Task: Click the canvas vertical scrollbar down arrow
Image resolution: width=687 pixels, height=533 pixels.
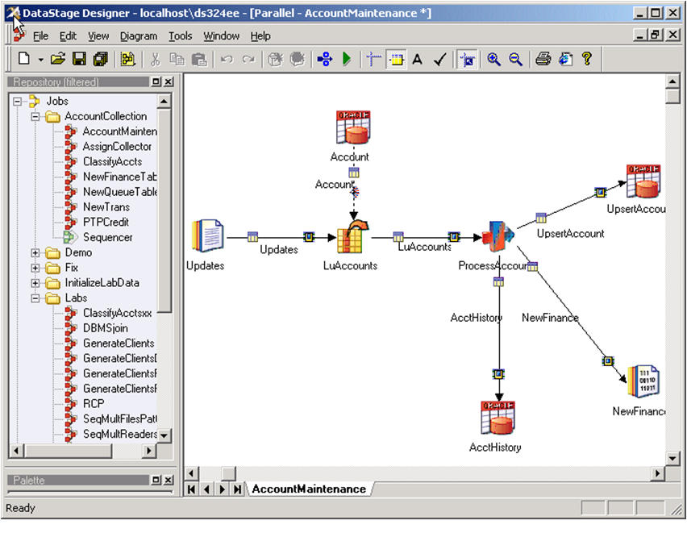Action: tap(672, 457)
